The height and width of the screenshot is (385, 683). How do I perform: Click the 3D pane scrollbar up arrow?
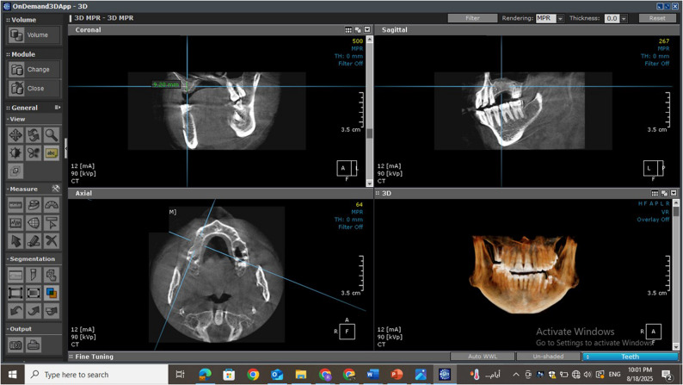tap(675, 202)
